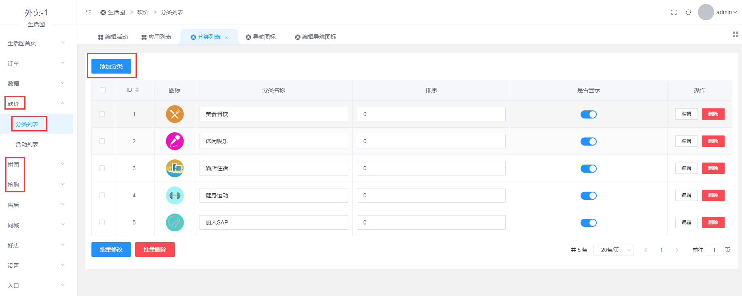Click the sort order field for 休闲娱乐
The width and height of the screenshot is (742, 296).
[x=431, y=141]
